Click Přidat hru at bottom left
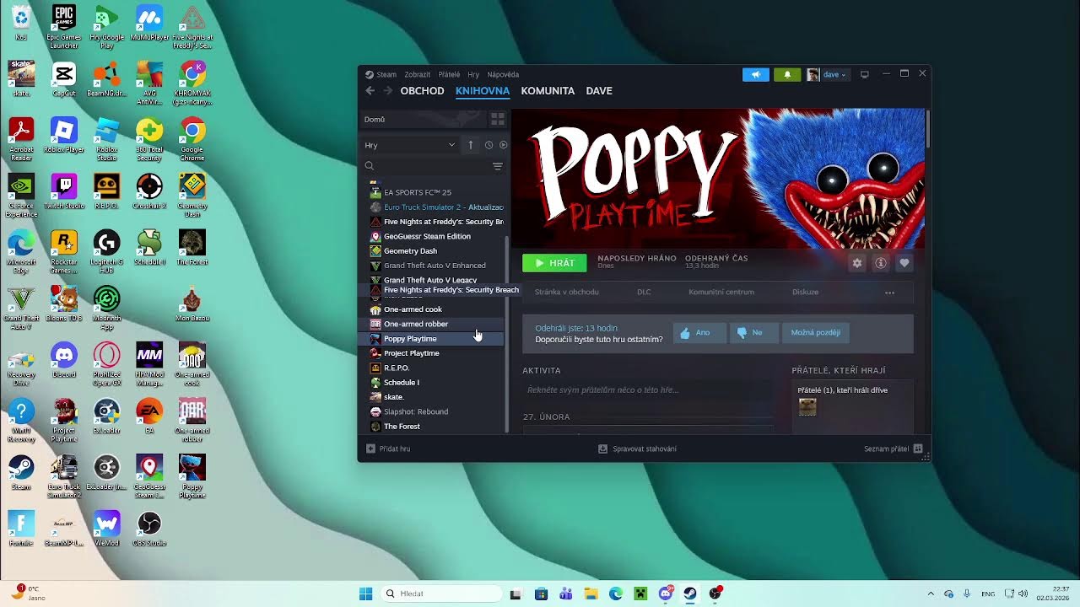 388,449
